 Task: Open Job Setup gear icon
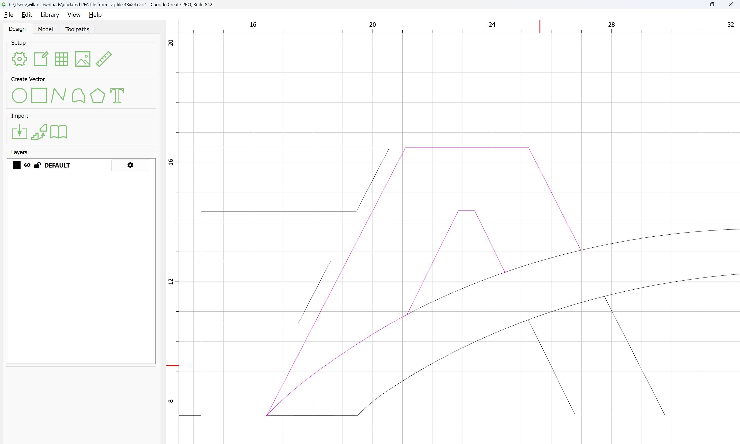[x=20, y=59]
